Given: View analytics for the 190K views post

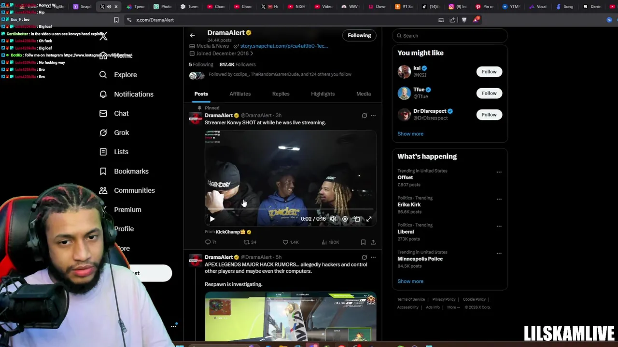Looking at the screenshot, I should coord(330,242).
